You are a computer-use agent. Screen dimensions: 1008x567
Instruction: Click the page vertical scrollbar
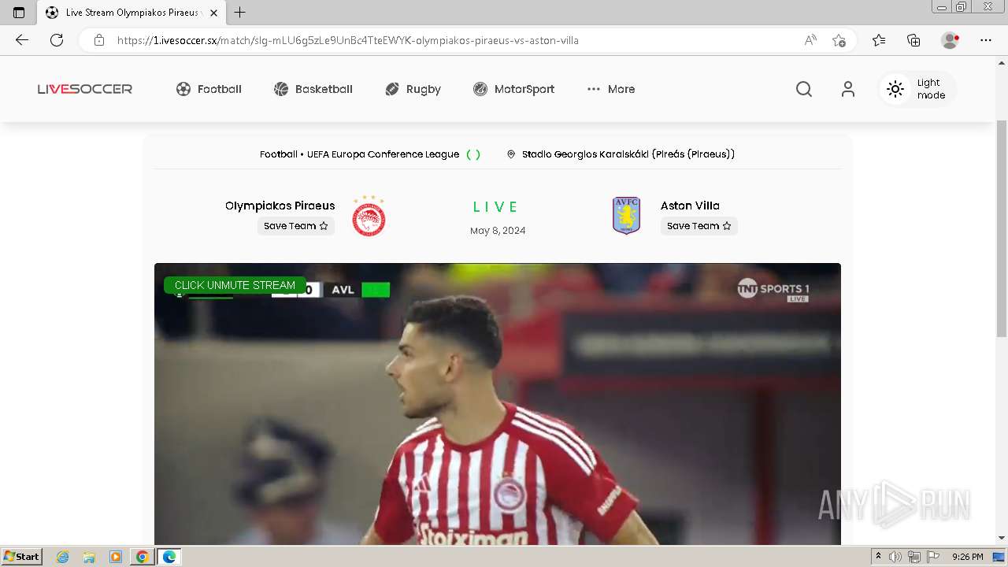click(x=1002, y=228)
